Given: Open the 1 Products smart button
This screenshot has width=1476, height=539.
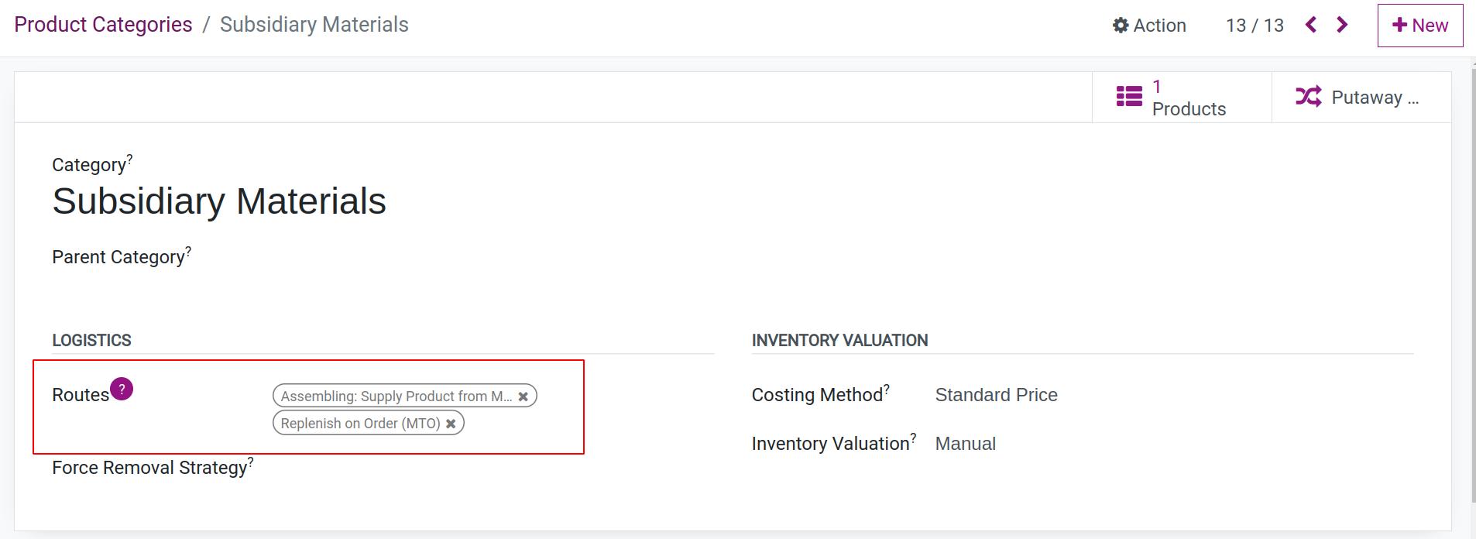Looking at the screenshot, I should pos(1182,98).
